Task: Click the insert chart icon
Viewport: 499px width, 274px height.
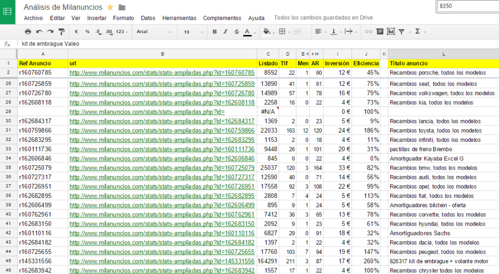Action: click(x=391, y=32)
